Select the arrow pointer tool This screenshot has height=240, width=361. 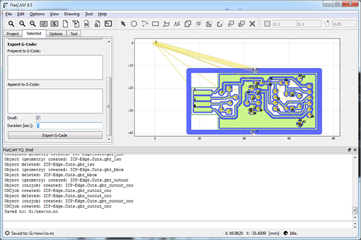pyautogui.click(x=123, y=23)
